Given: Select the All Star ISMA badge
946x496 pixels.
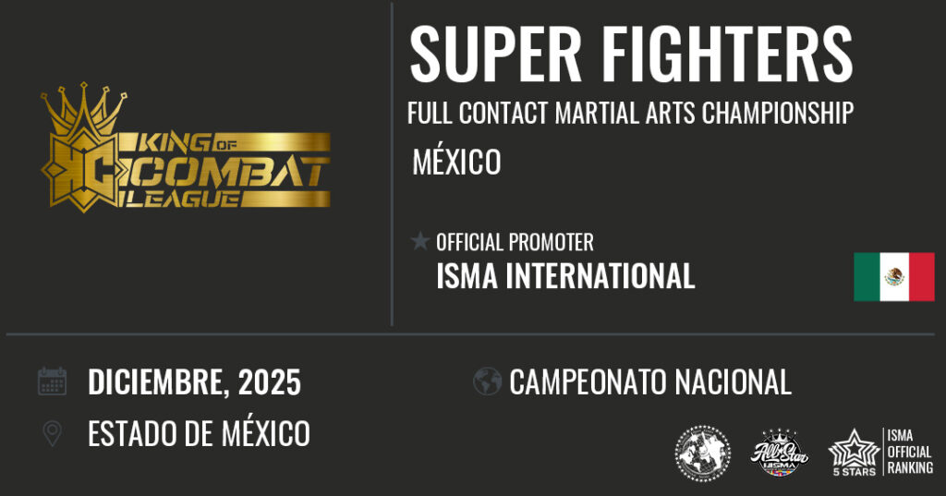Looking at the screenshot, I should click(777, 453).
